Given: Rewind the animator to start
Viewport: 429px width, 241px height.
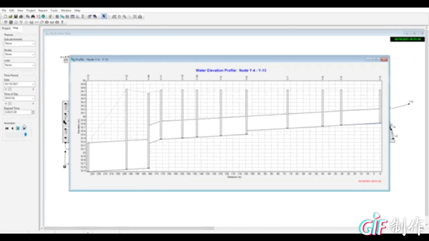Looking at the screenshot, I should (7, 128).
